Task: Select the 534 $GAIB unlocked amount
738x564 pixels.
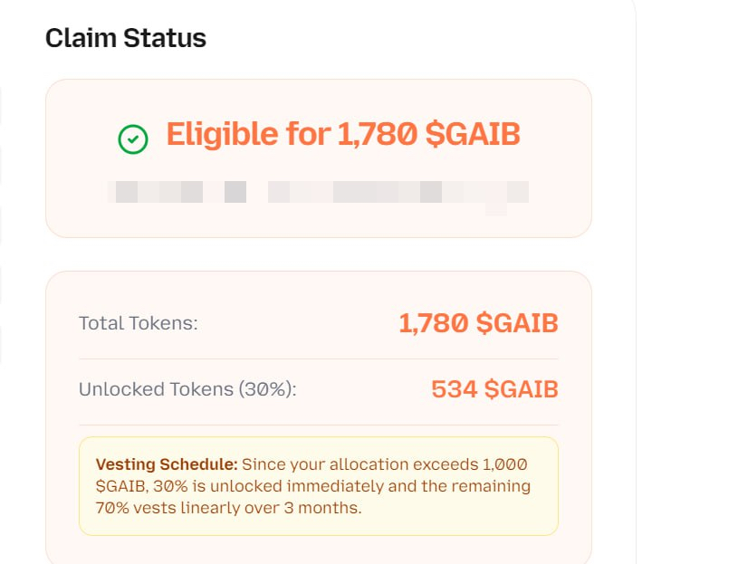Action: 494,389
